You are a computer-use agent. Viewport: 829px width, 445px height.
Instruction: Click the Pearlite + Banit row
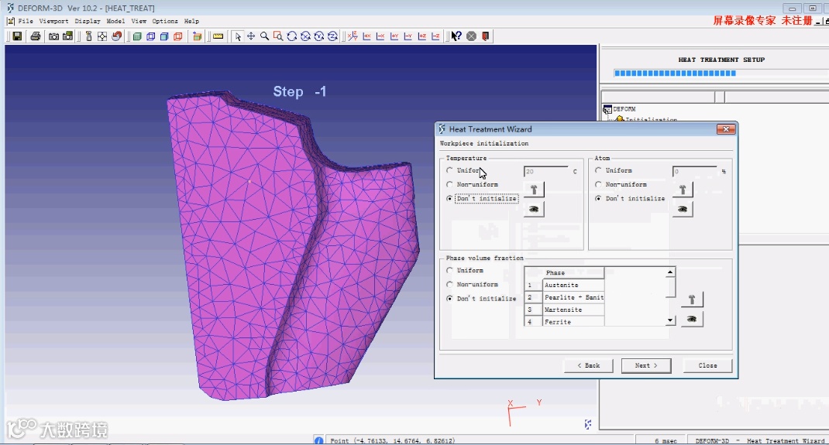pyautogui.click(x=564, y=297)
